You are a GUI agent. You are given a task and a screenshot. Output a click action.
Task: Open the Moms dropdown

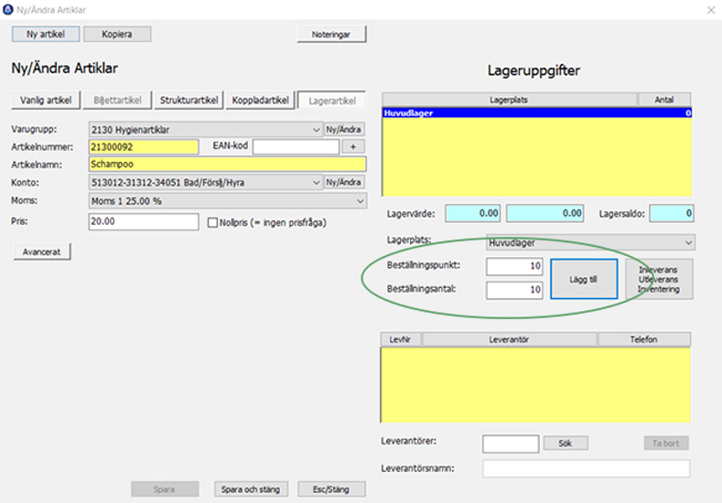(360, 201)
